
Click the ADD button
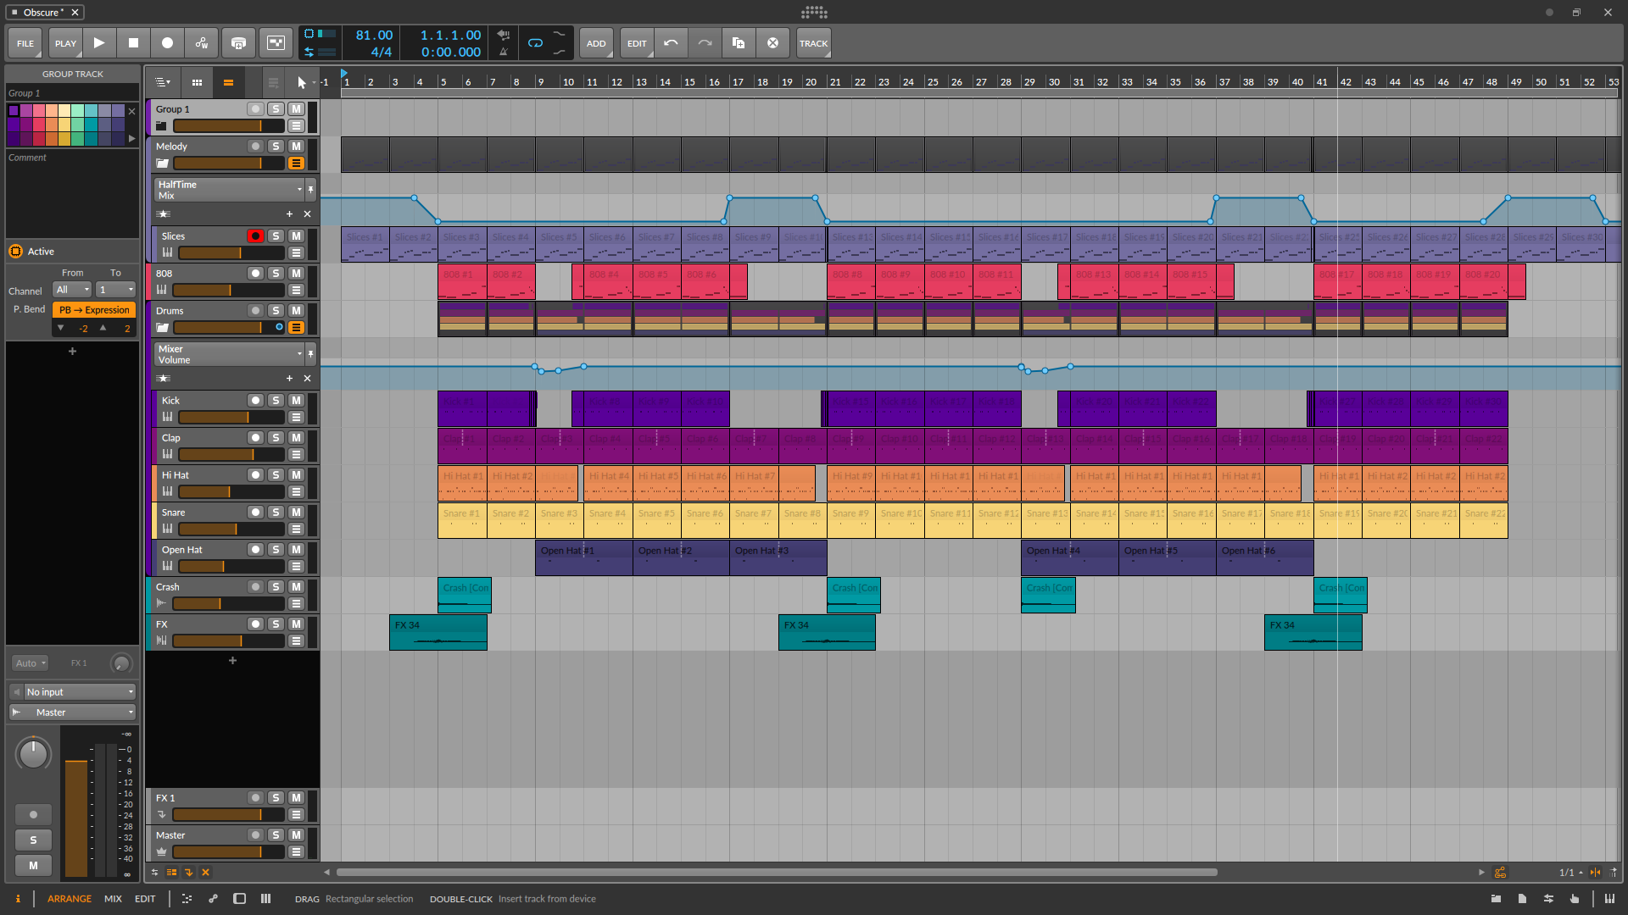596,43
